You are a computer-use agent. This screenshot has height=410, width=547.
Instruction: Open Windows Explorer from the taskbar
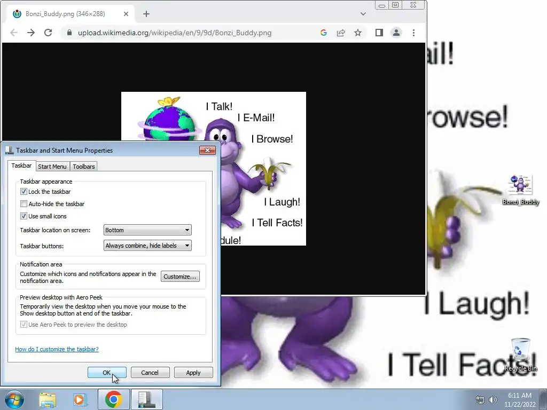[48, 400]
